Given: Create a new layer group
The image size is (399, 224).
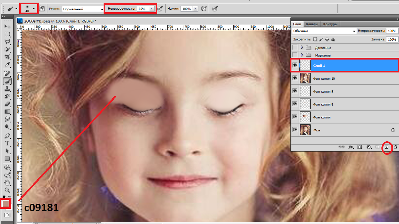Looking at the screenshot, I should point(377,147).
